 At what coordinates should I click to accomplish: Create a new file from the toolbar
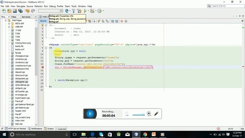pyautogui.click(x=4, y=11)
